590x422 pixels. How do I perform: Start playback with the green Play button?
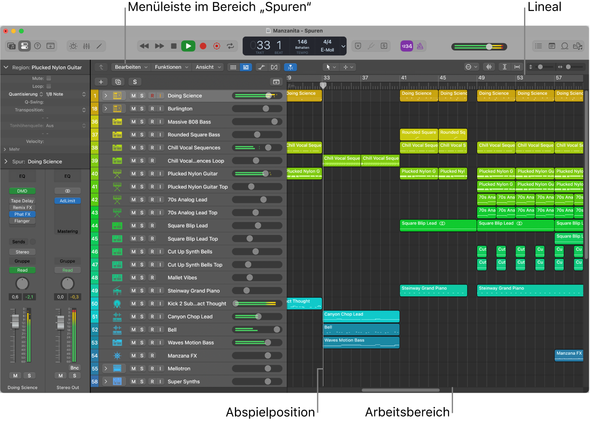click(188, 46)
